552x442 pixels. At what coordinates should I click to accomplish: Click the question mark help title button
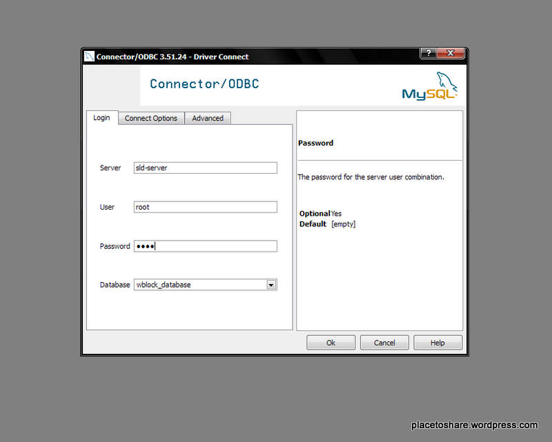click(428, 53)
